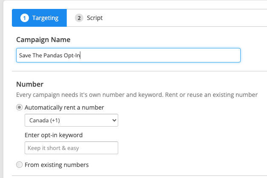Open the Canada (+1) country dropdown
Image resolution: width=267 pixels, height=178 pixels.
pos(71,120)
